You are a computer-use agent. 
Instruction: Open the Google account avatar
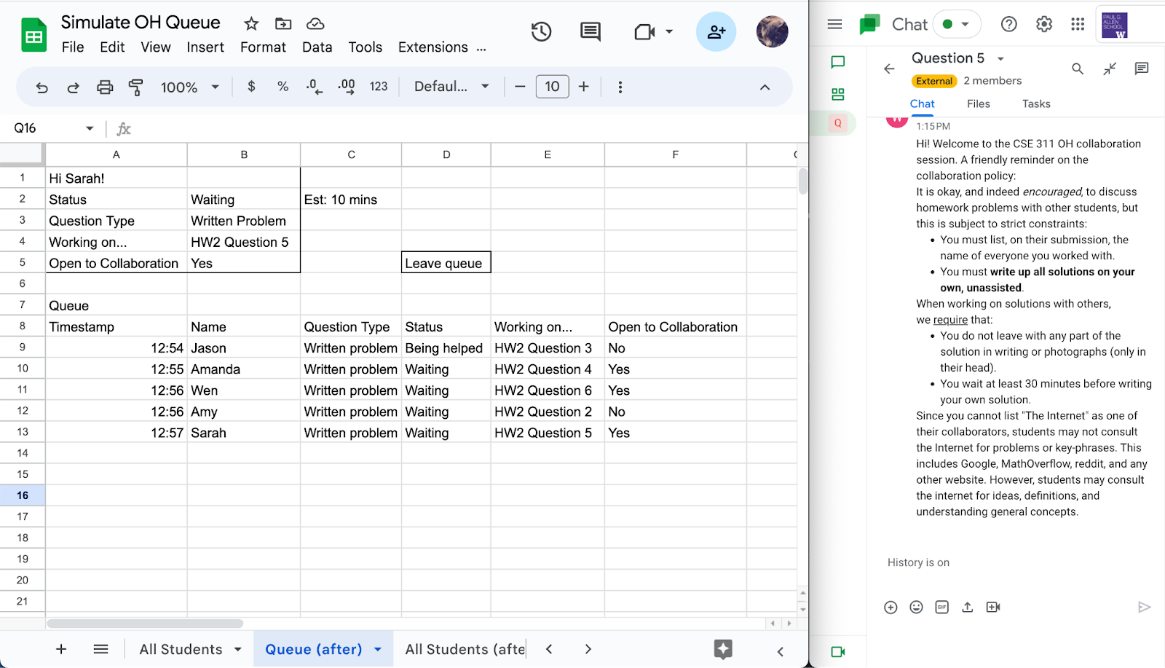pyautogui.click(x=773, y=32)
